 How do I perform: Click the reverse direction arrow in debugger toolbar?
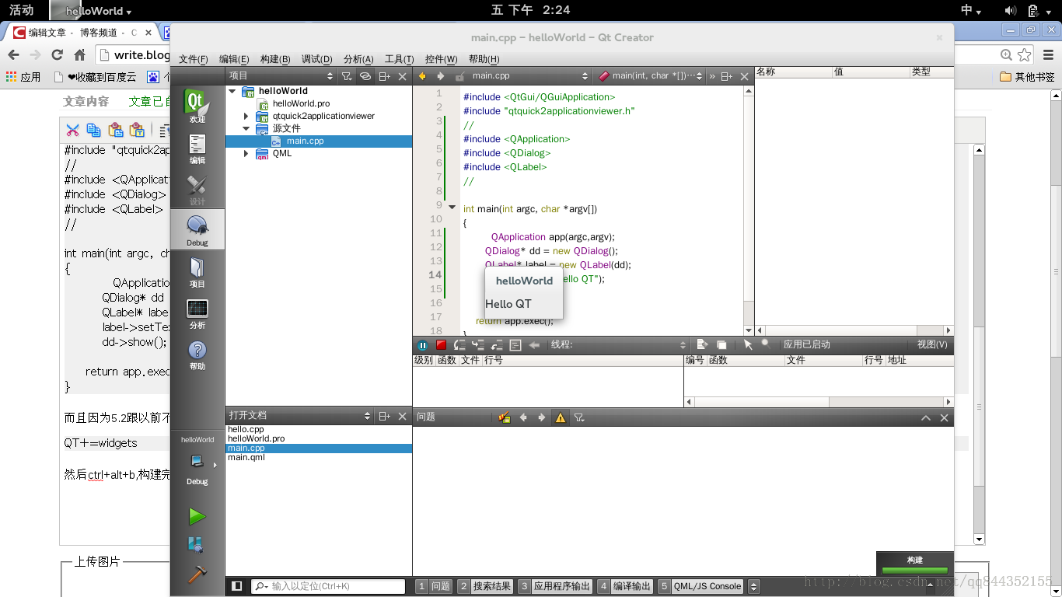coord(534,345)
